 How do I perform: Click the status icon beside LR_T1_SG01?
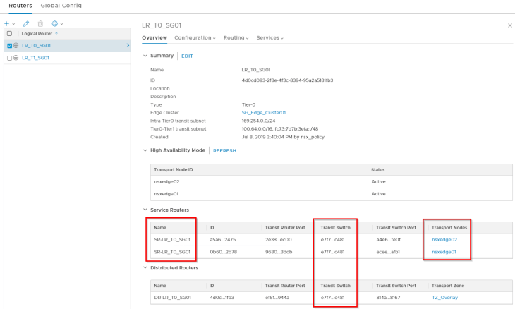tap(16, 58)
